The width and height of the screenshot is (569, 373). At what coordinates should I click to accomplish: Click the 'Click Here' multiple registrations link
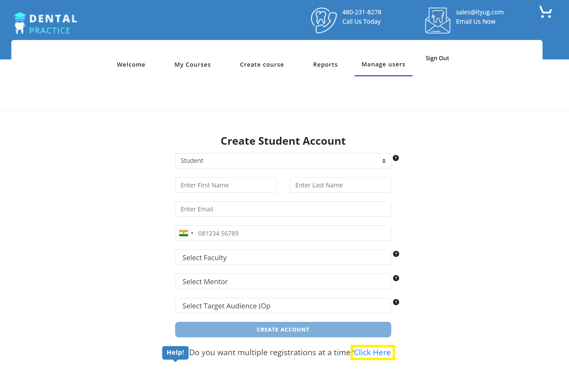(x=372, y=353)
